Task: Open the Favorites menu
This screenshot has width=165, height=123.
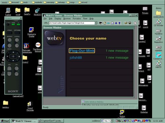Action: 77,19
